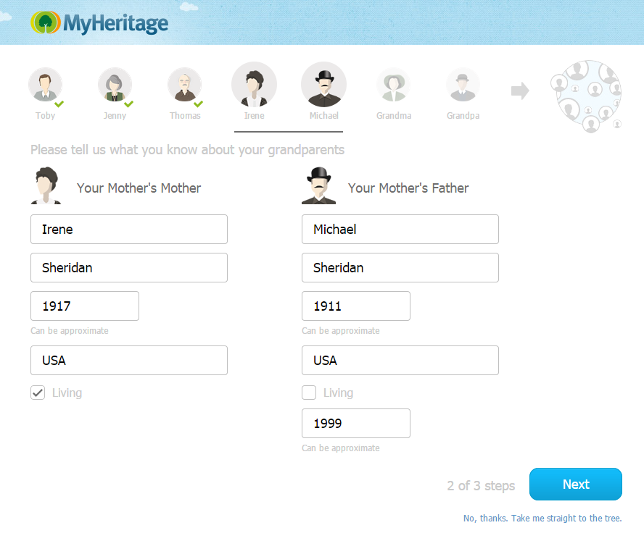Click grandmother's country field showing USA
Screen dimensions: 644x541
129,361
